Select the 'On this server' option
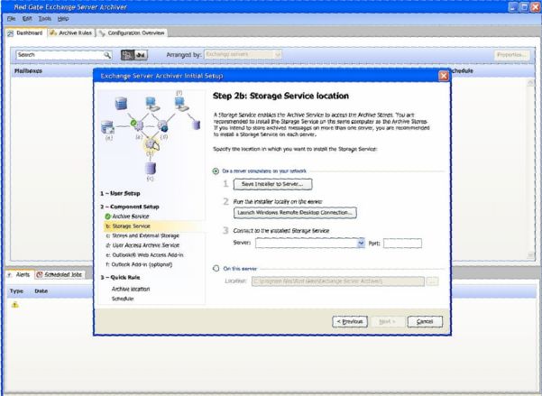Viewport: 542px width, 396px height. (216, 269)
